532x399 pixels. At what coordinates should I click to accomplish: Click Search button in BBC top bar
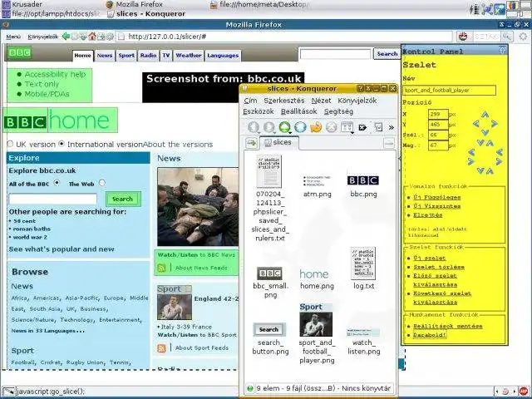click(x=387, y=53)
